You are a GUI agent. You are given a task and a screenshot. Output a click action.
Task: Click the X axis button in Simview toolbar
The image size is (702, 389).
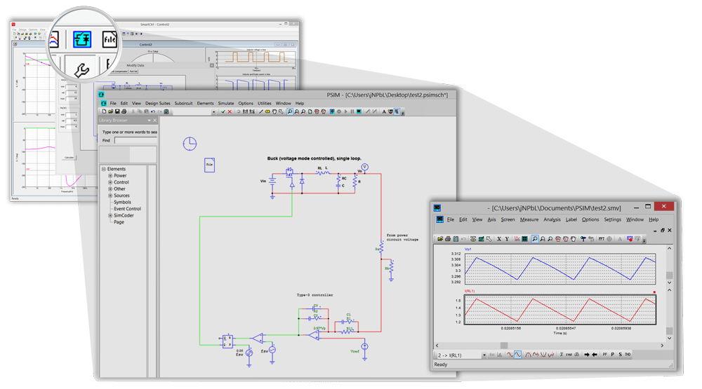[x=499, y=239]
